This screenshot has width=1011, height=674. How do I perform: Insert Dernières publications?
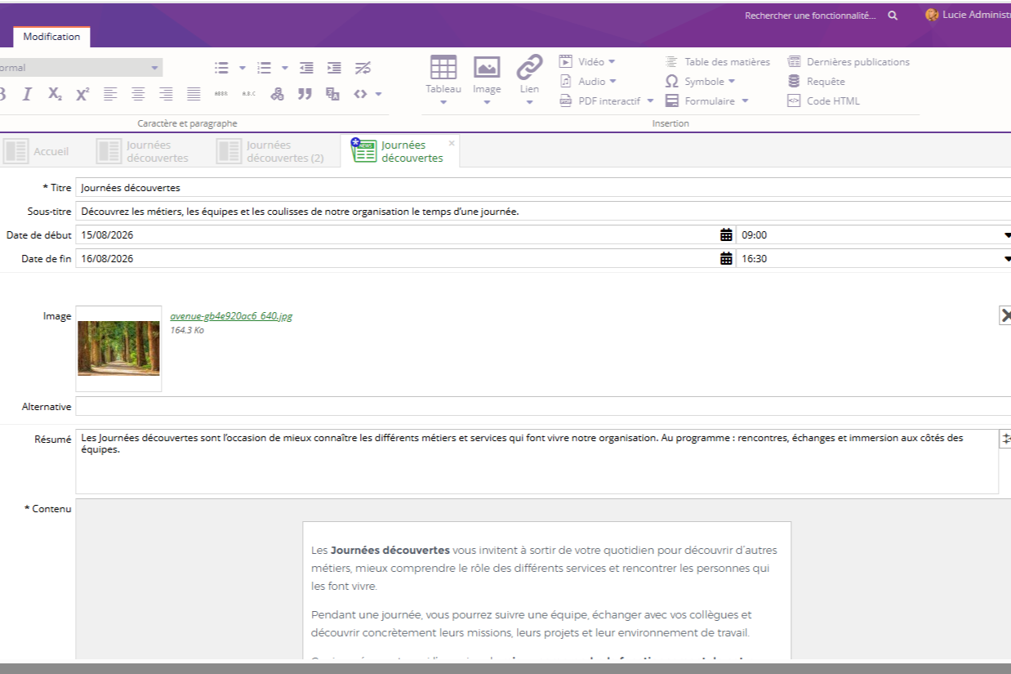(x=848, y=61)
